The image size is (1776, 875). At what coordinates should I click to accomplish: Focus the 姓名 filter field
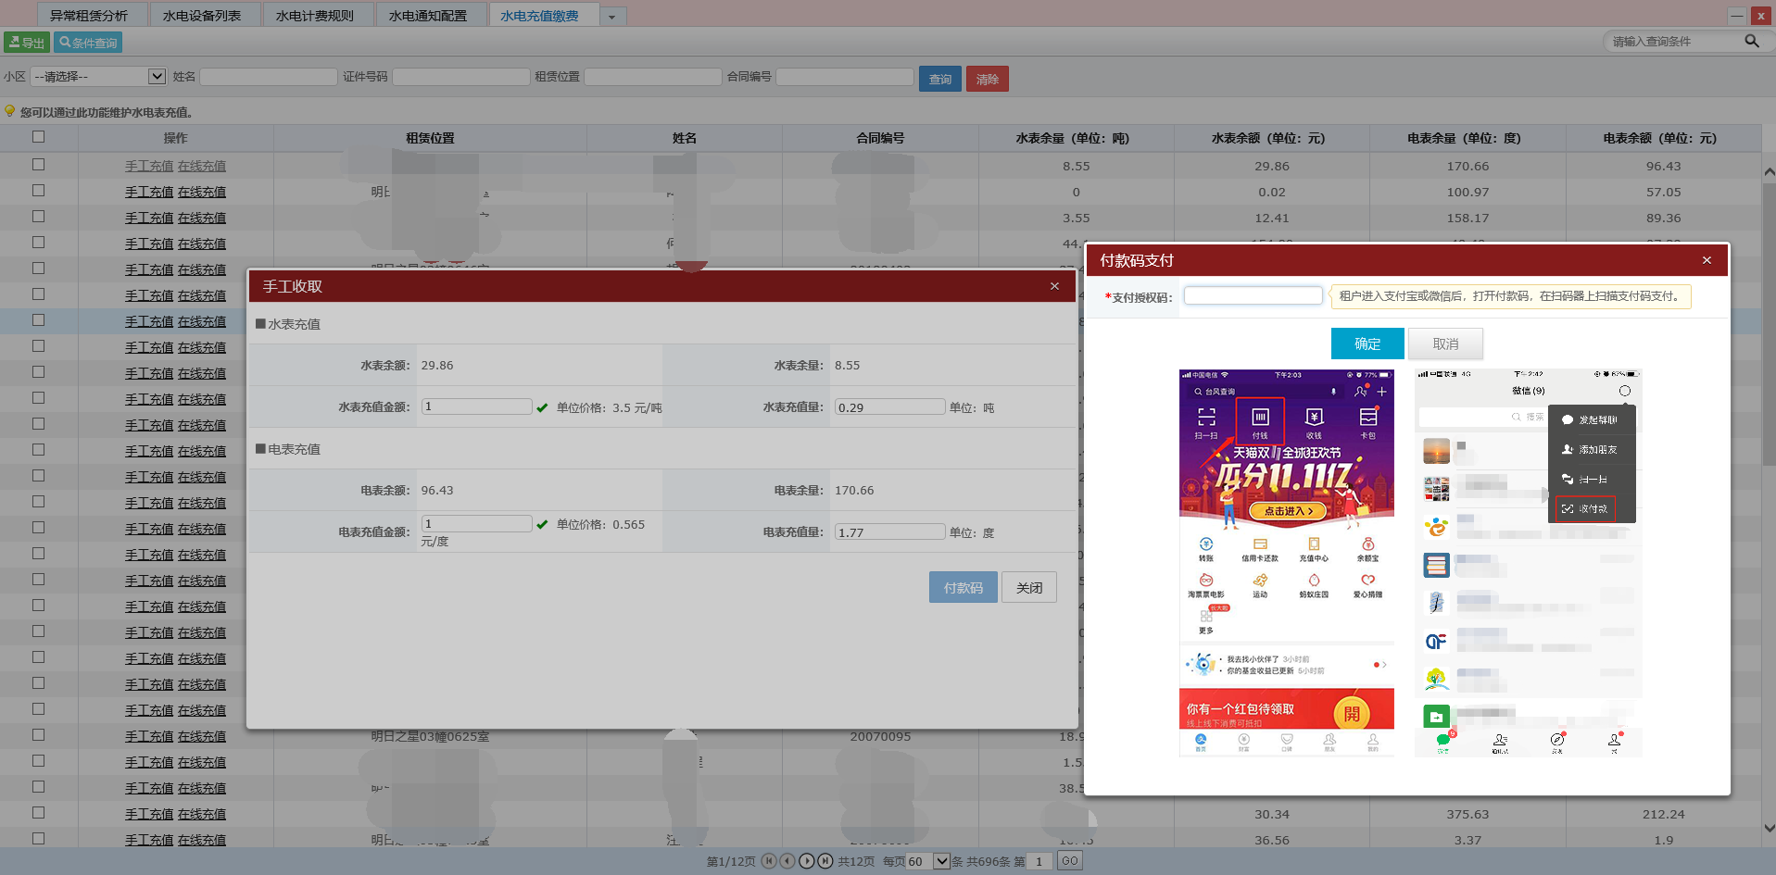point(269,77)
